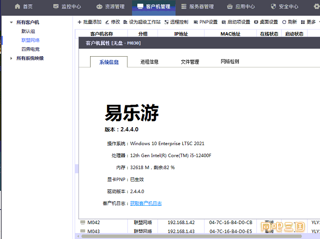Switch to the 进程信息 tab
The width and height of the screenshot is (320, 239).
coord(149,62)
